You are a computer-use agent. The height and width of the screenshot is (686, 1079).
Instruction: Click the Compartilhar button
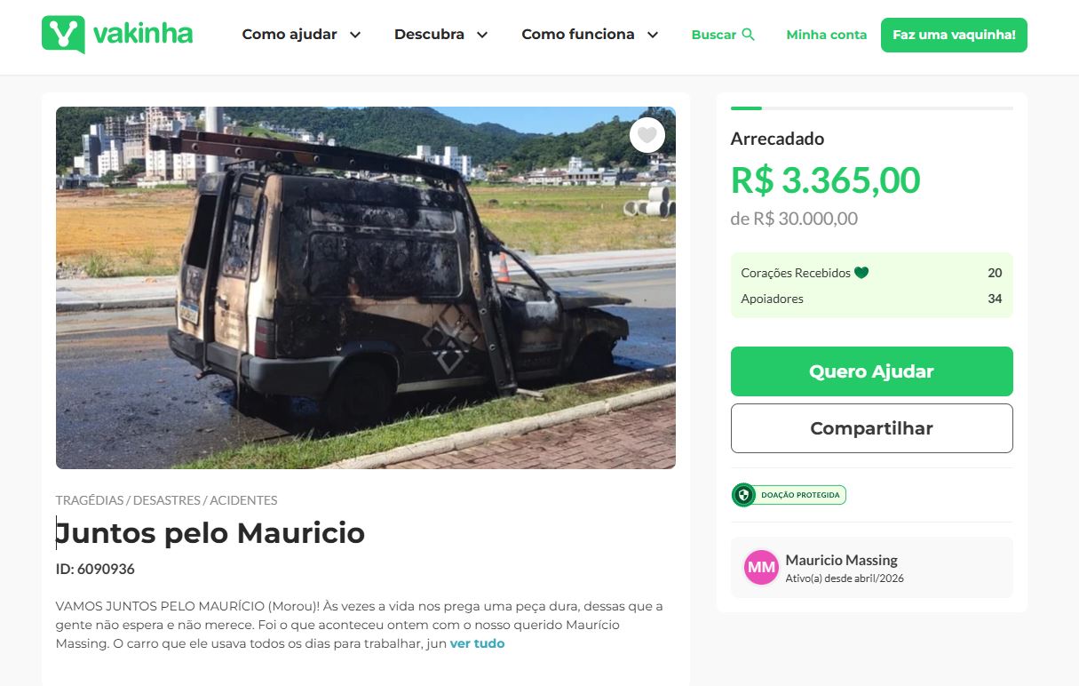(x=871, y=428)
